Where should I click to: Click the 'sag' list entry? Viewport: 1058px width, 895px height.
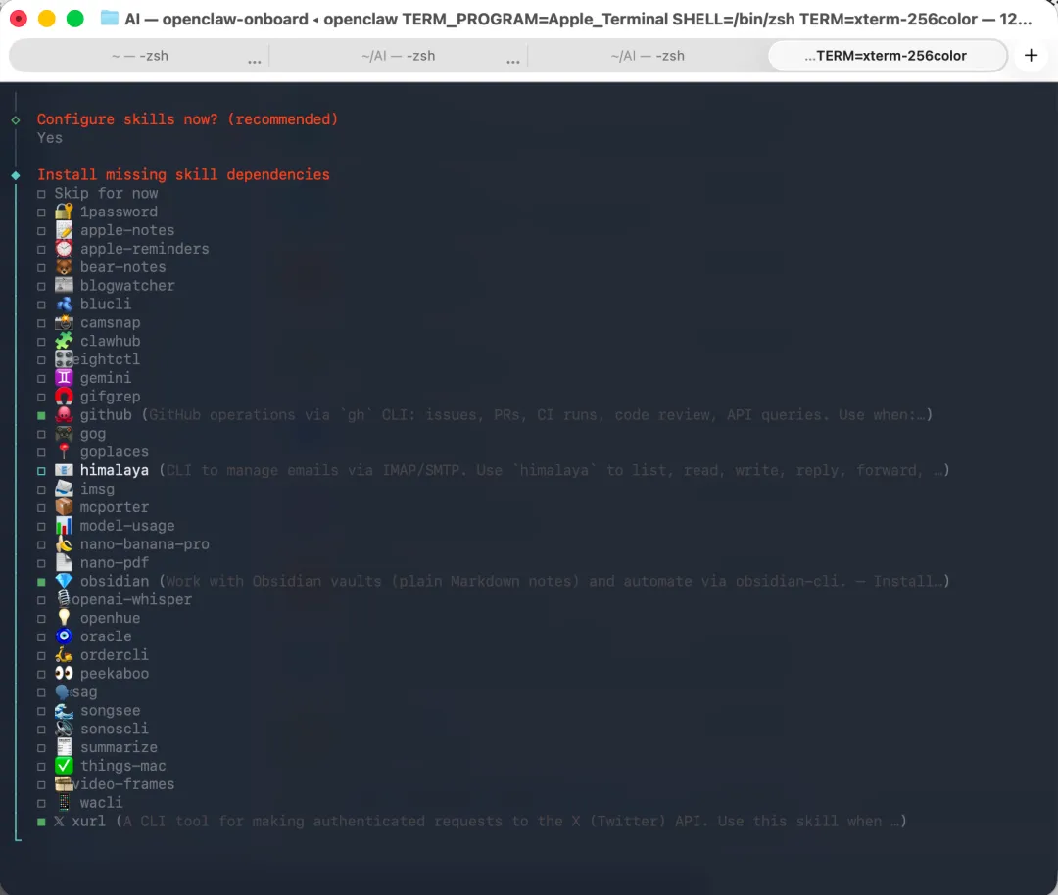coord(84,691)
